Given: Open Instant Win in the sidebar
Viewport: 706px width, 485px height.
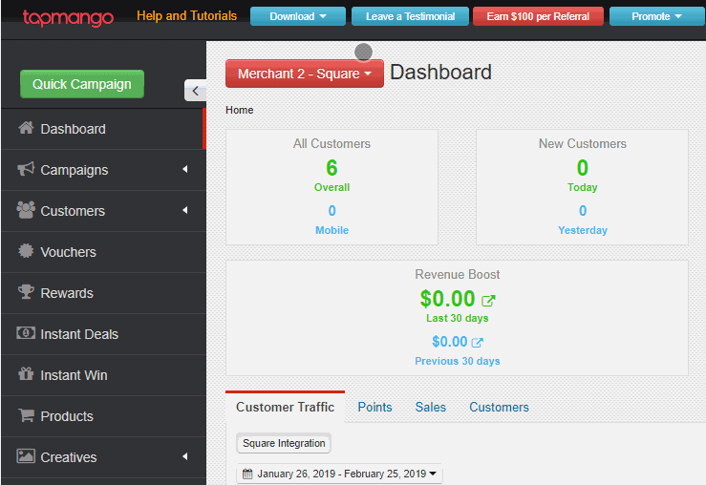Looking at the screenshot, I should 103,375.
